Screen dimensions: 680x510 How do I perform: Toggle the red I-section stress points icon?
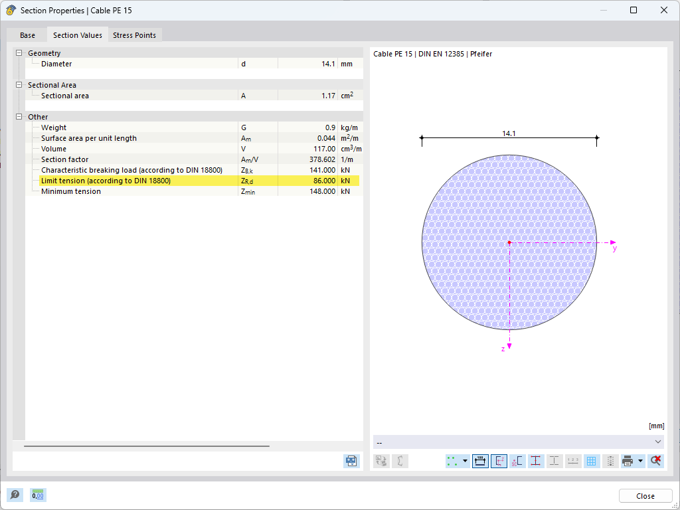tap(536, 461)
